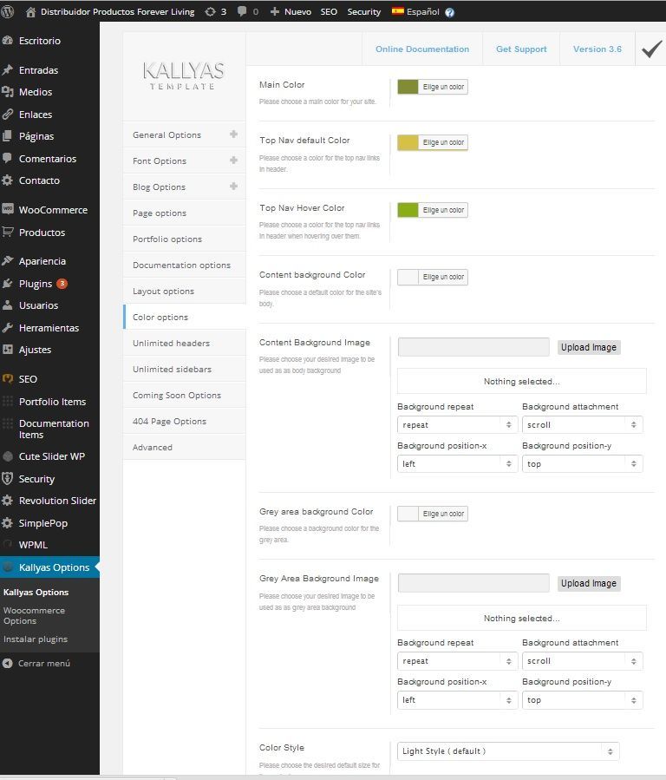Click the Main Color swatch
The image size is (666, 780).
tap(408, 87)
